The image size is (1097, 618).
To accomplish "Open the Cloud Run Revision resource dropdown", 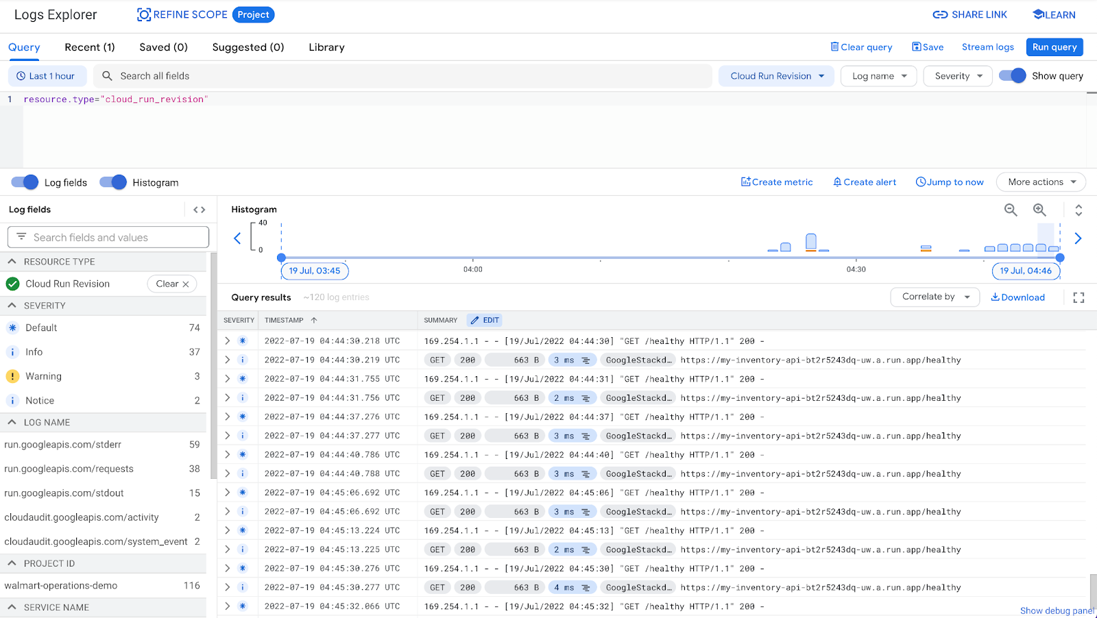I will point(776,76).
